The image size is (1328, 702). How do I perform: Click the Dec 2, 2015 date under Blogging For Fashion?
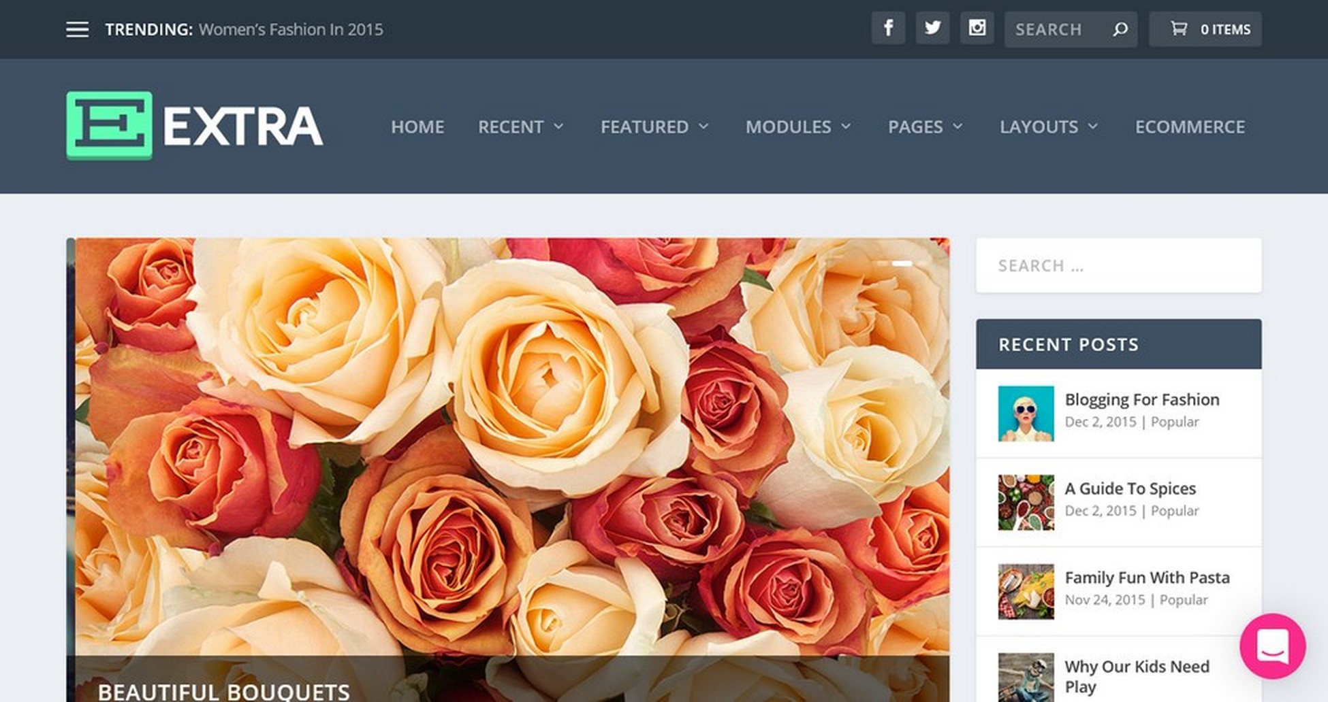1101,422
